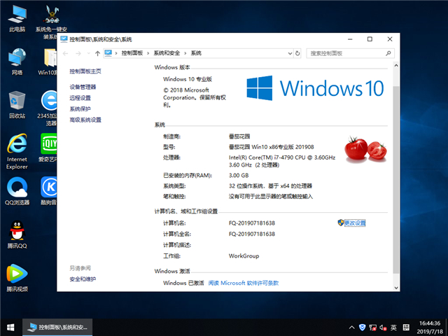Expand chevron after 系统和安全 breadcrumb
This screenshot has width=448, height=336.
tap(185, 53)
